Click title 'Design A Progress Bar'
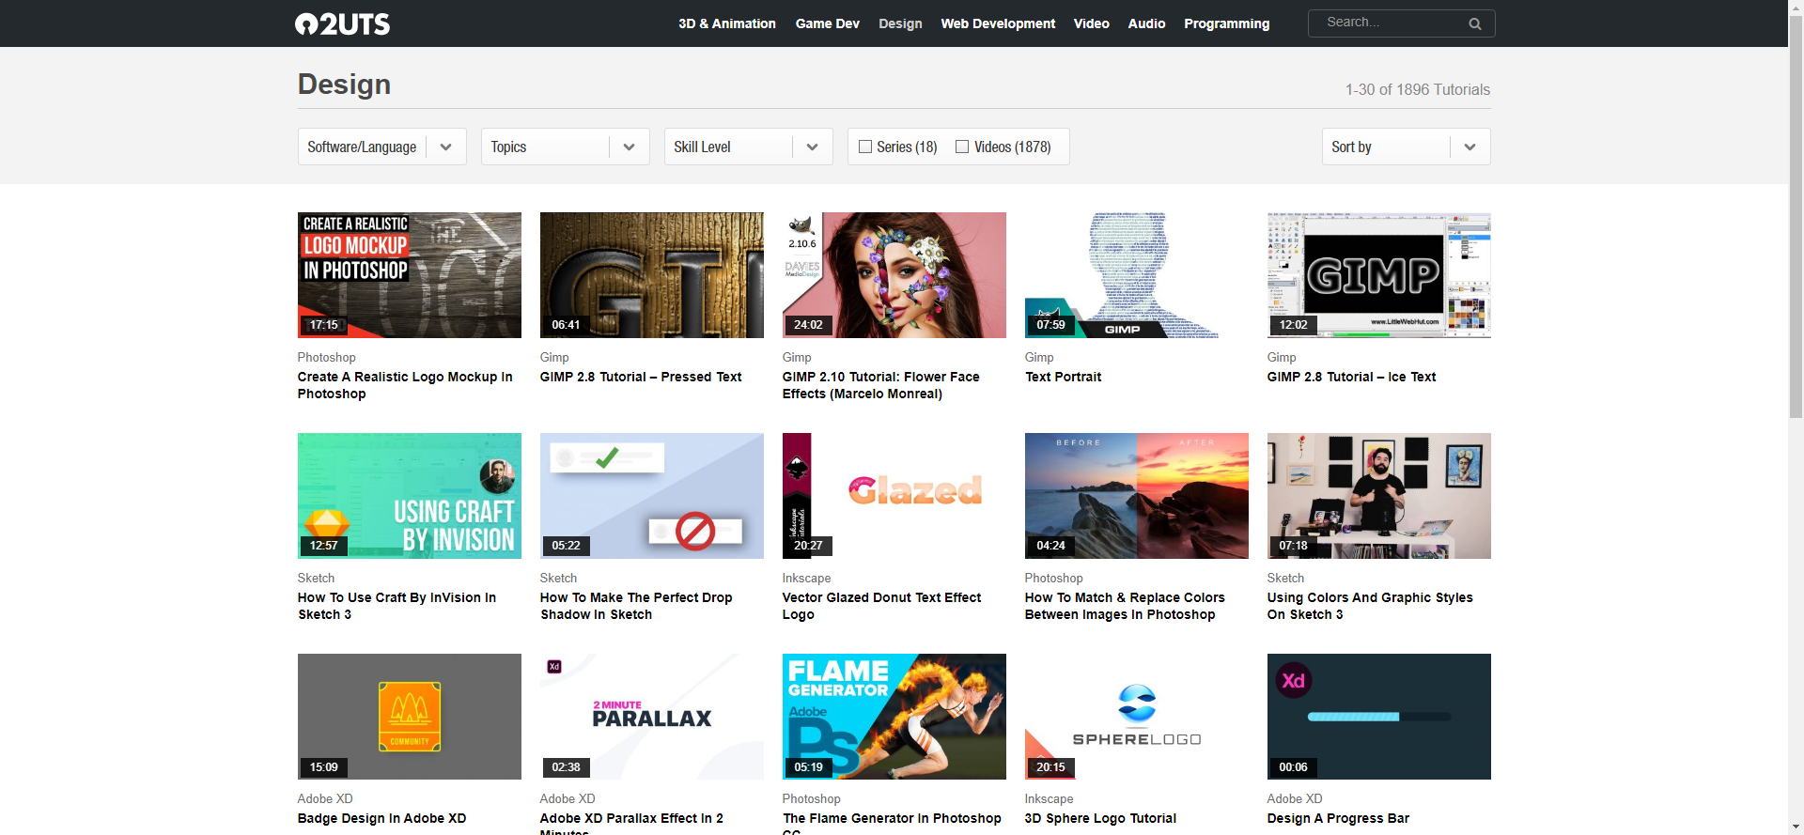This screenshot has width=1804, height=835. 1338,818
